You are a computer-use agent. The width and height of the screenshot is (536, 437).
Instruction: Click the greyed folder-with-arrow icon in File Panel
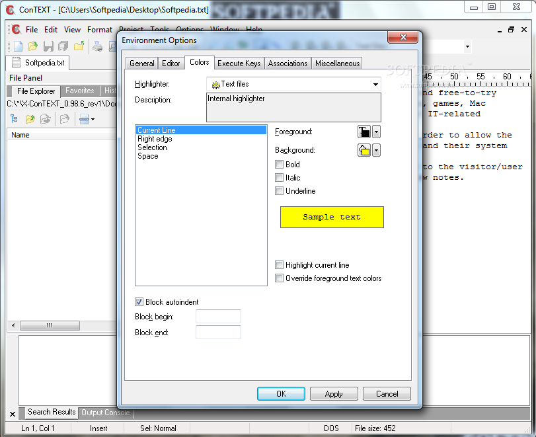tap(46, 118)
